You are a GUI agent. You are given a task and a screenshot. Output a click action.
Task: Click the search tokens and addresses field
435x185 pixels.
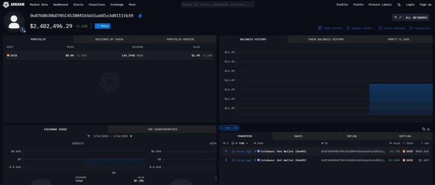click(x=217, y=5)
